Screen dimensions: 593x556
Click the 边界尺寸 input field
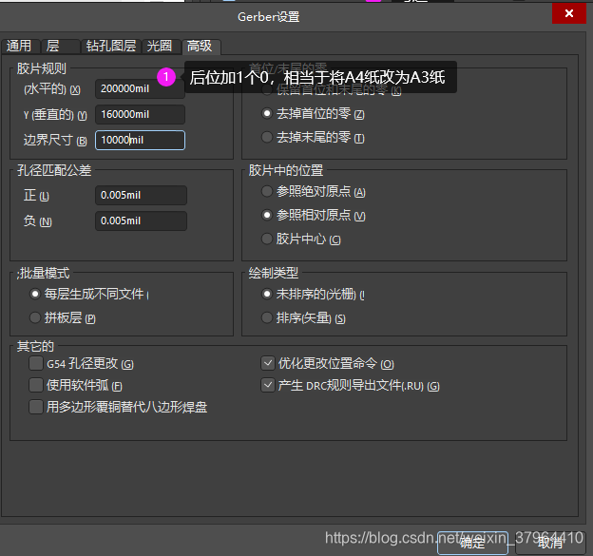click(x=140, y=140)
